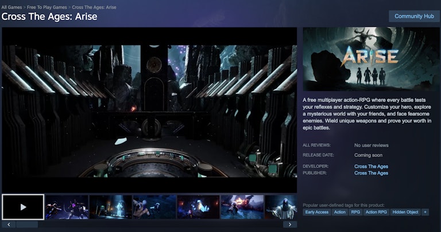Click the main video player area
The image size is (441, 232).
click(x=149, y=110)
